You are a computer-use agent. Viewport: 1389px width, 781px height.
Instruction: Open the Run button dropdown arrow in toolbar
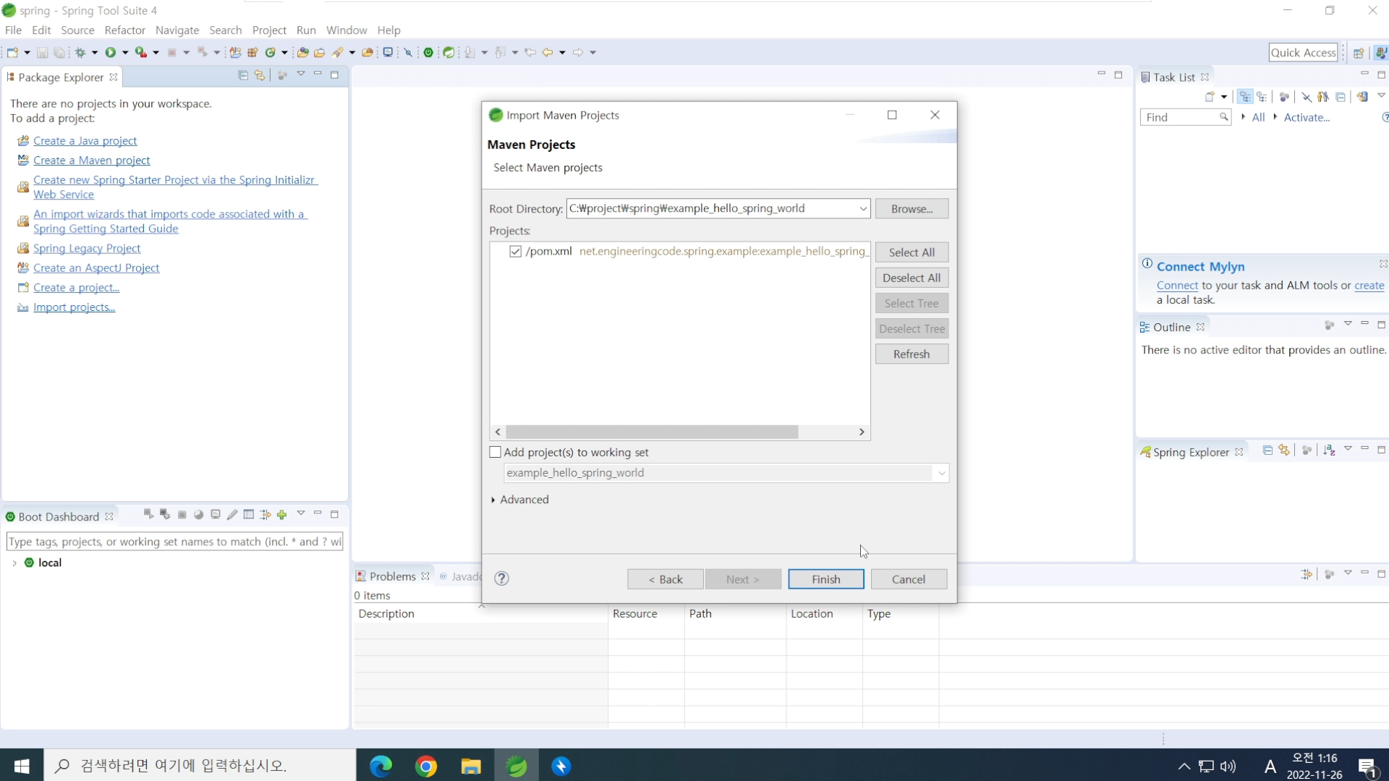click(125, 52)
